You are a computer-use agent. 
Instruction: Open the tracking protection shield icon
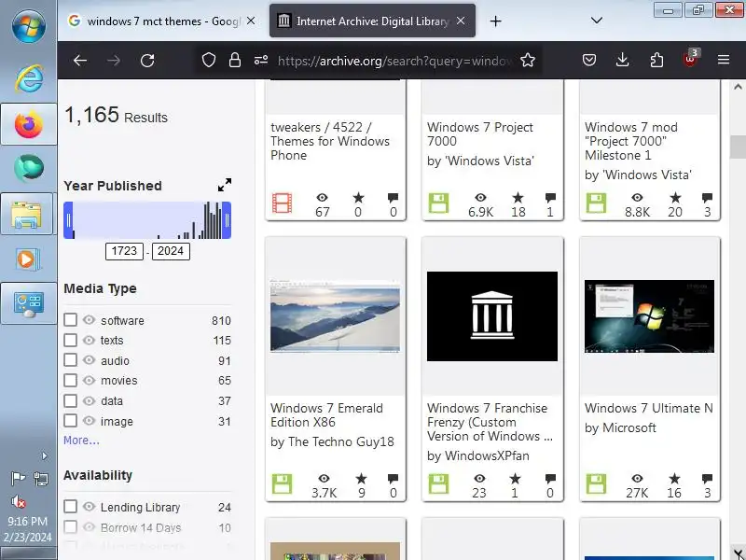(x=208, y=61)
